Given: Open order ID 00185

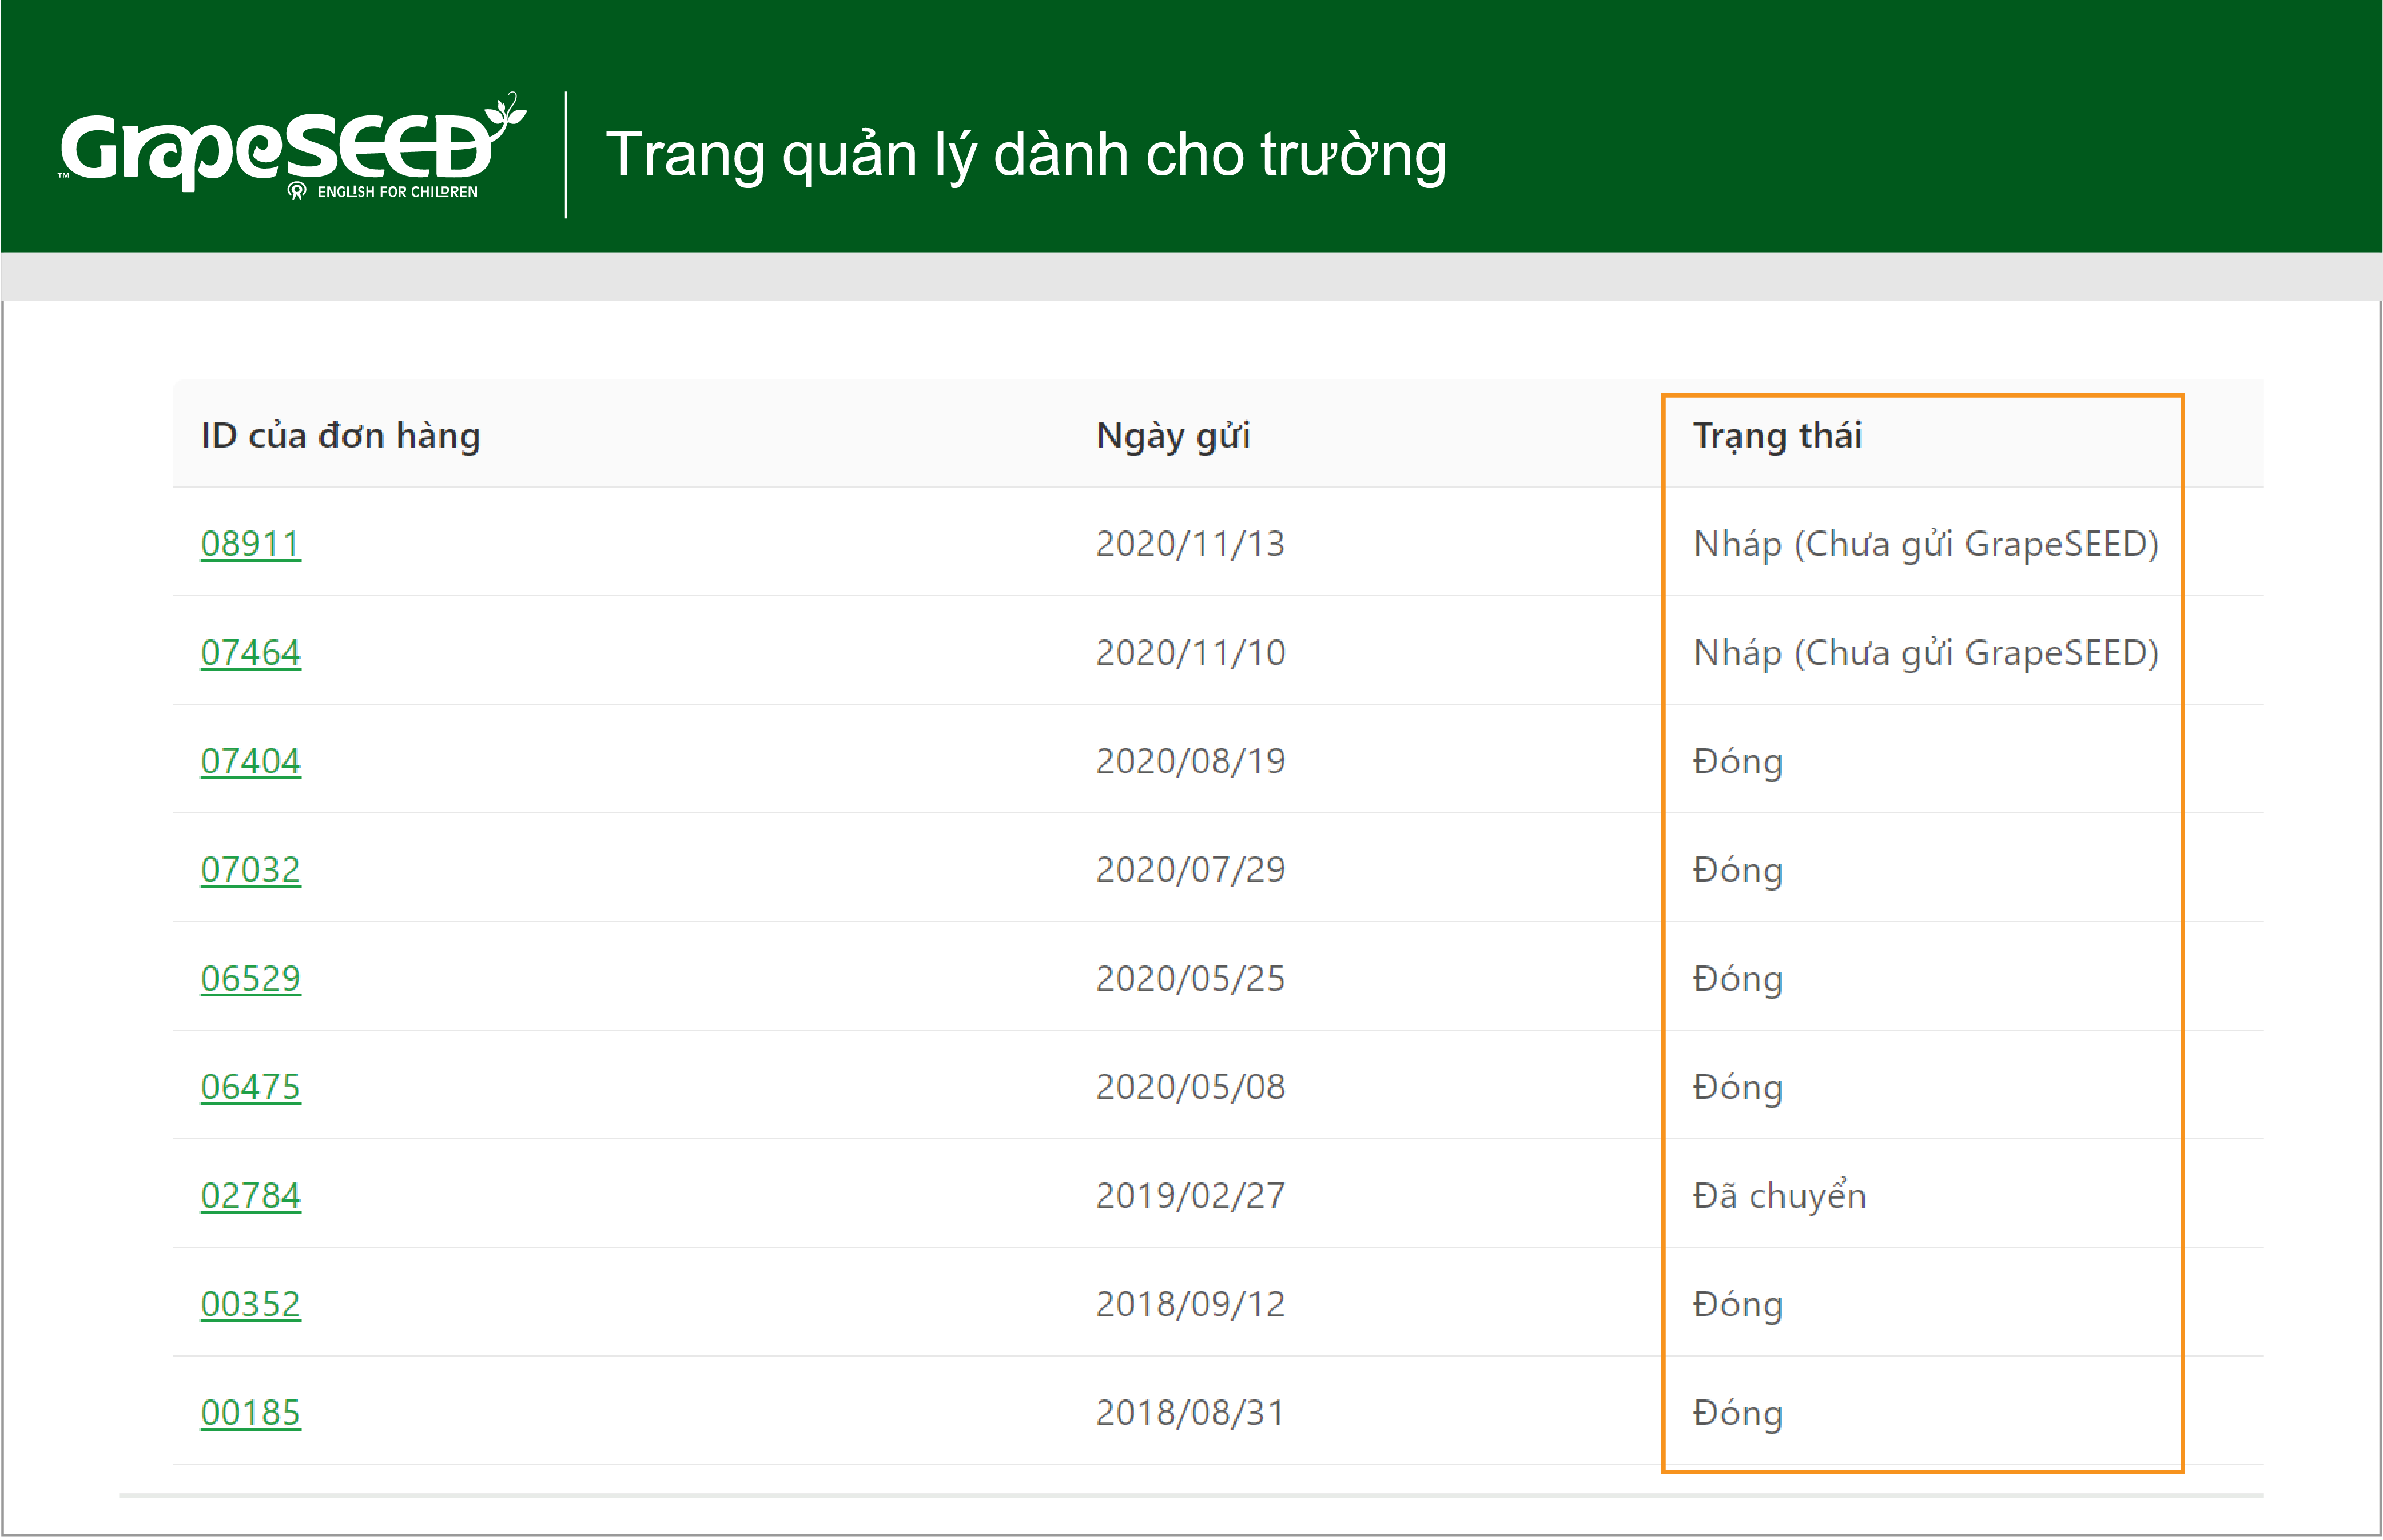Looking at the screenshot, I should click(x=250, y=1413).
